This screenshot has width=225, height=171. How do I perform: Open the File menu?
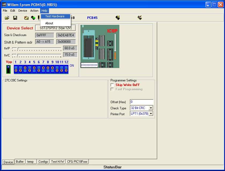[x=5, y=11]
